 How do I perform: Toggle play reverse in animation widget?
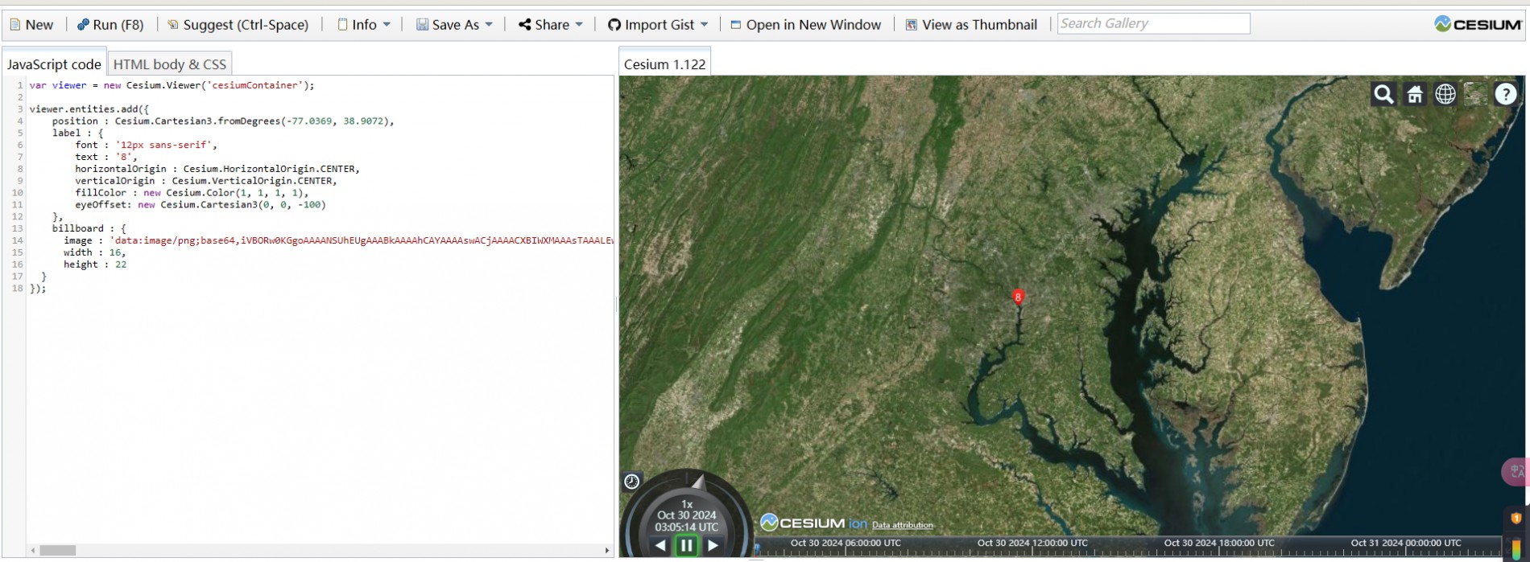tap(660, 545)
